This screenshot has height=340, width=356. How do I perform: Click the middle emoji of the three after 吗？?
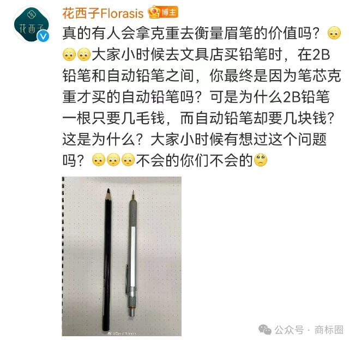click(113, 160)
